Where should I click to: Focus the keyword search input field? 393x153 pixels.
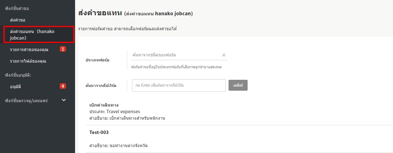coord(179,85)
